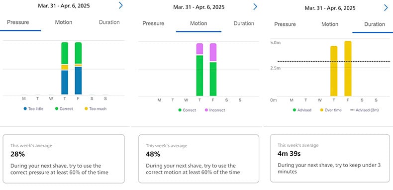This screenshot has height=190, width=393.
Task: Select Duration tab in middle screen
Action: click(x=244, y=23)
